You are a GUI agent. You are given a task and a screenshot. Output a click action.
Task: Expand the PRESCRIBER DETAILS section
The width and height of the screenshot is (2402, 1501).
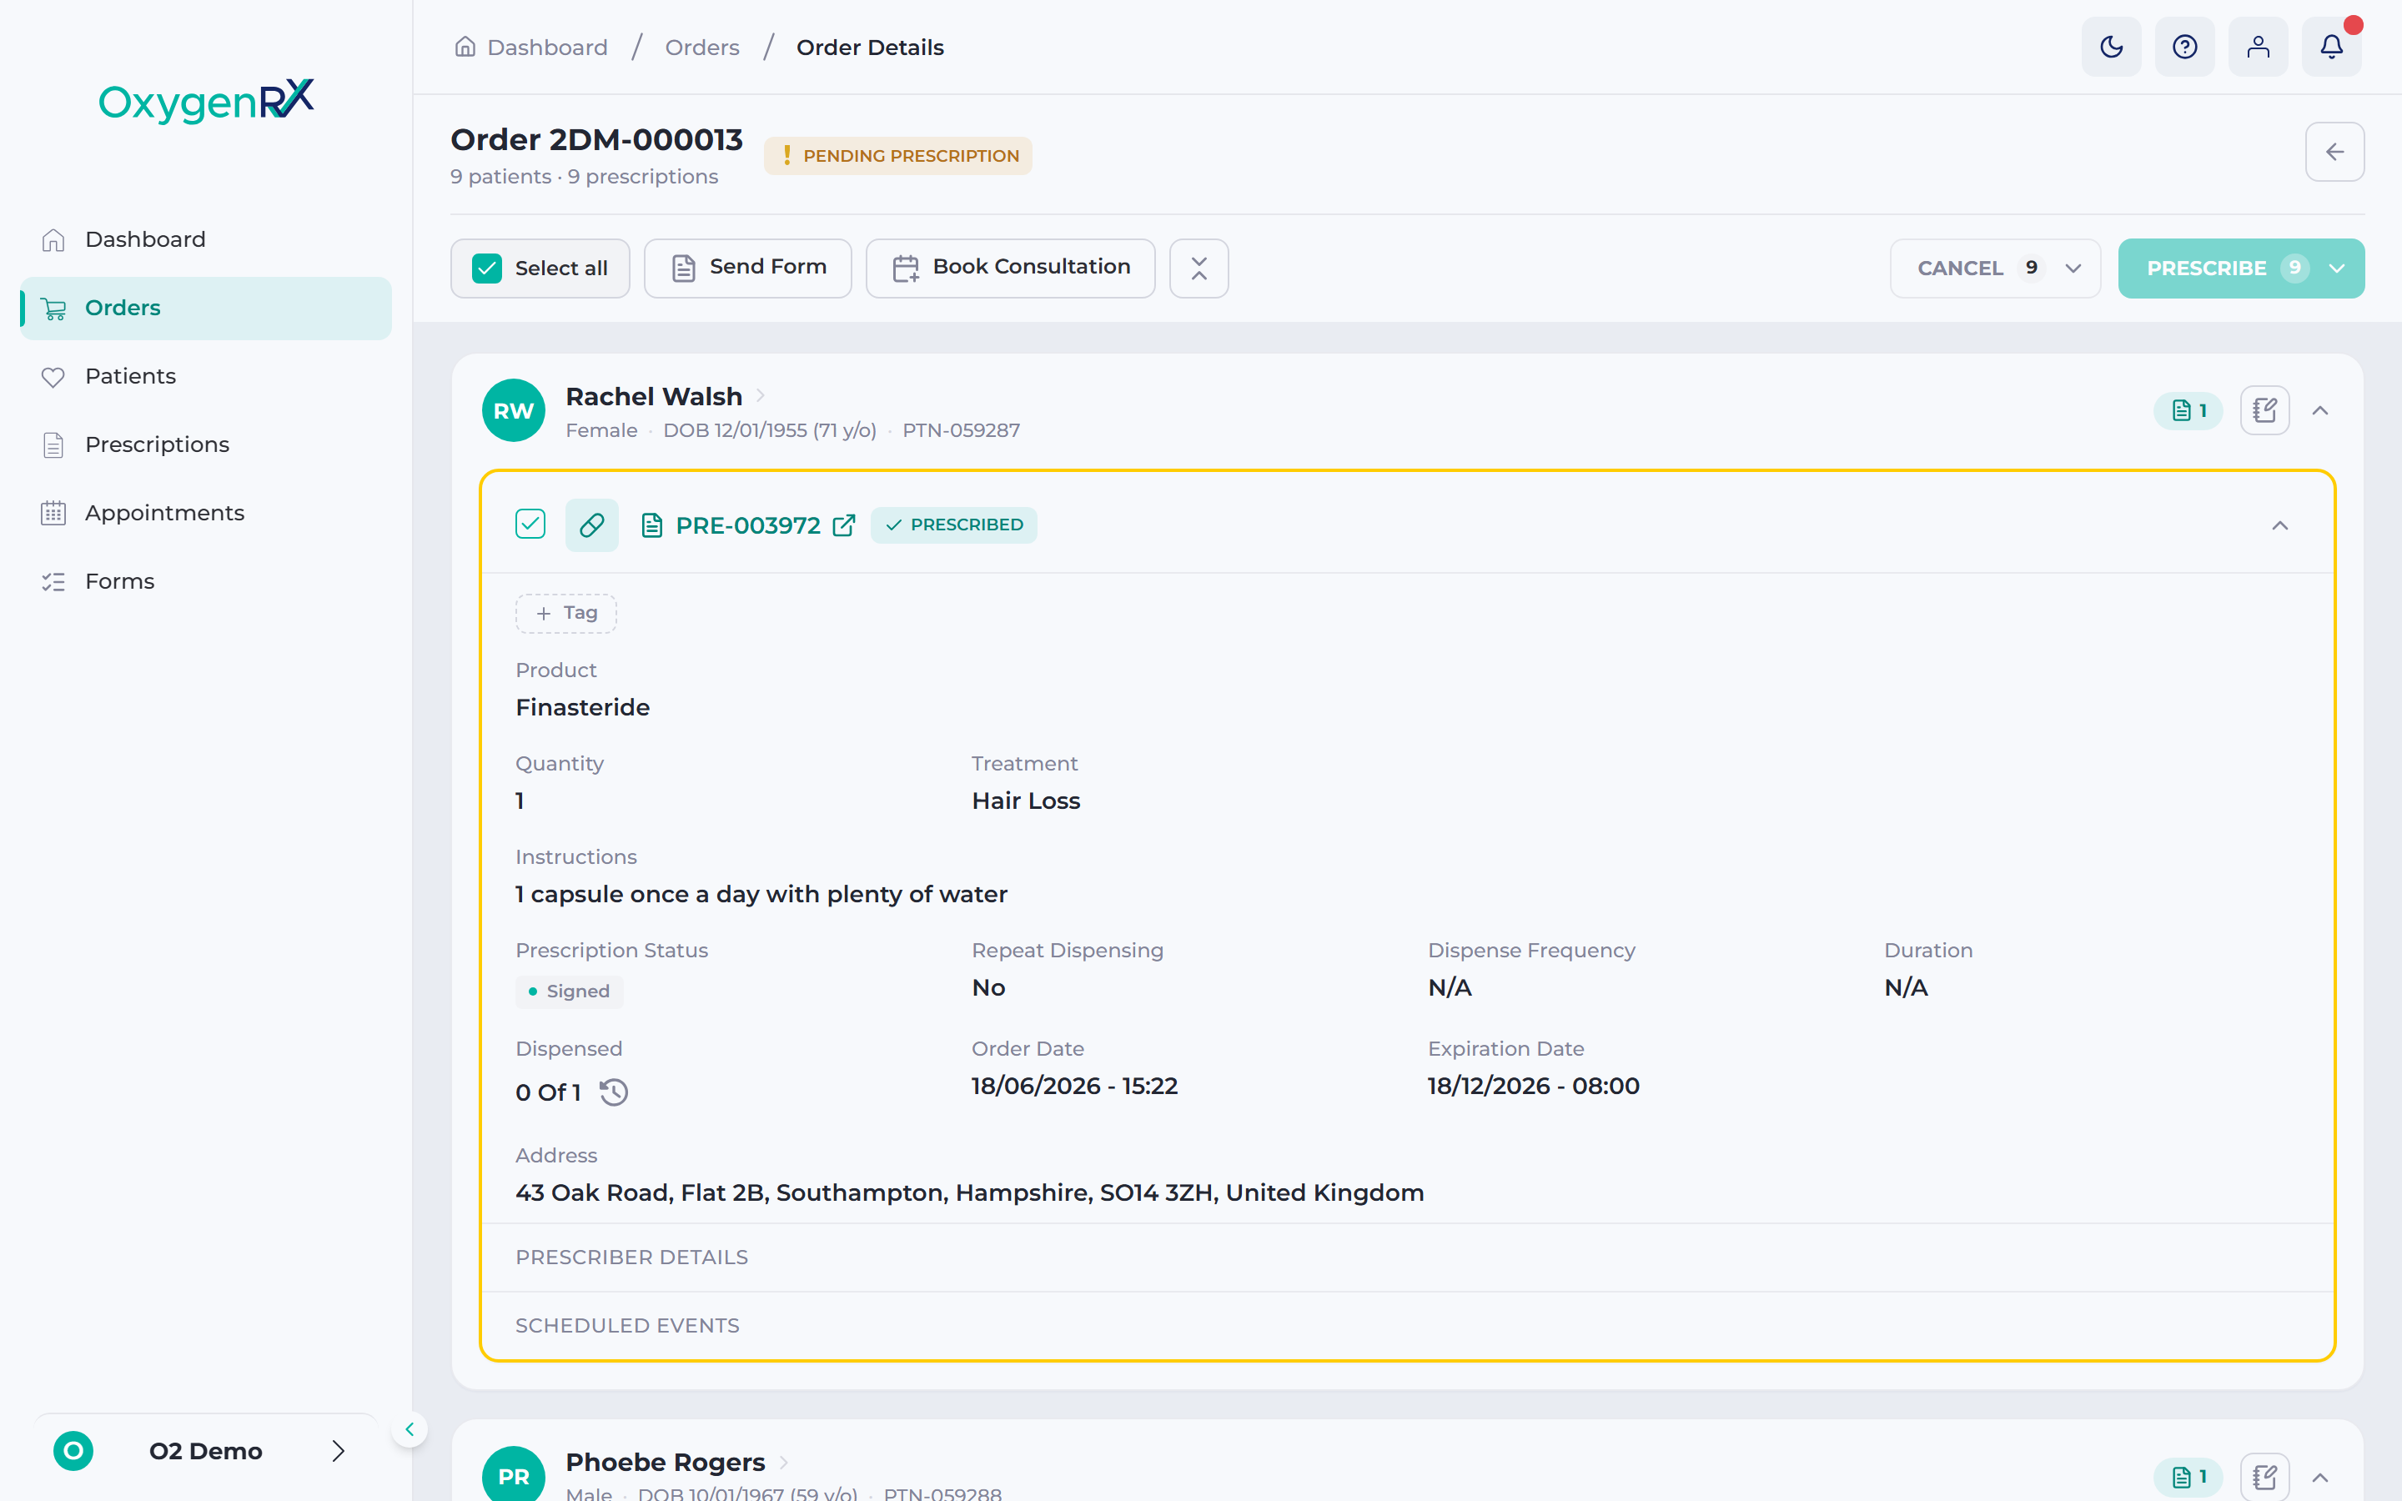pos(1408,1257)
